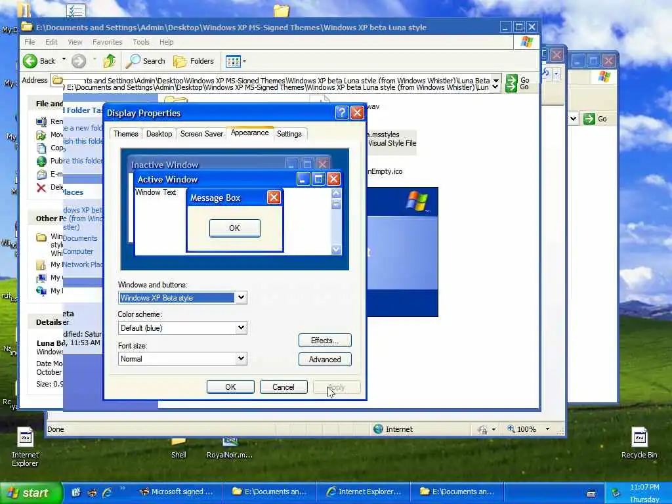This screenshot has height=504, width=672.
Task: Click the 11:07 PM clock in tray
Action: (644, 487)
